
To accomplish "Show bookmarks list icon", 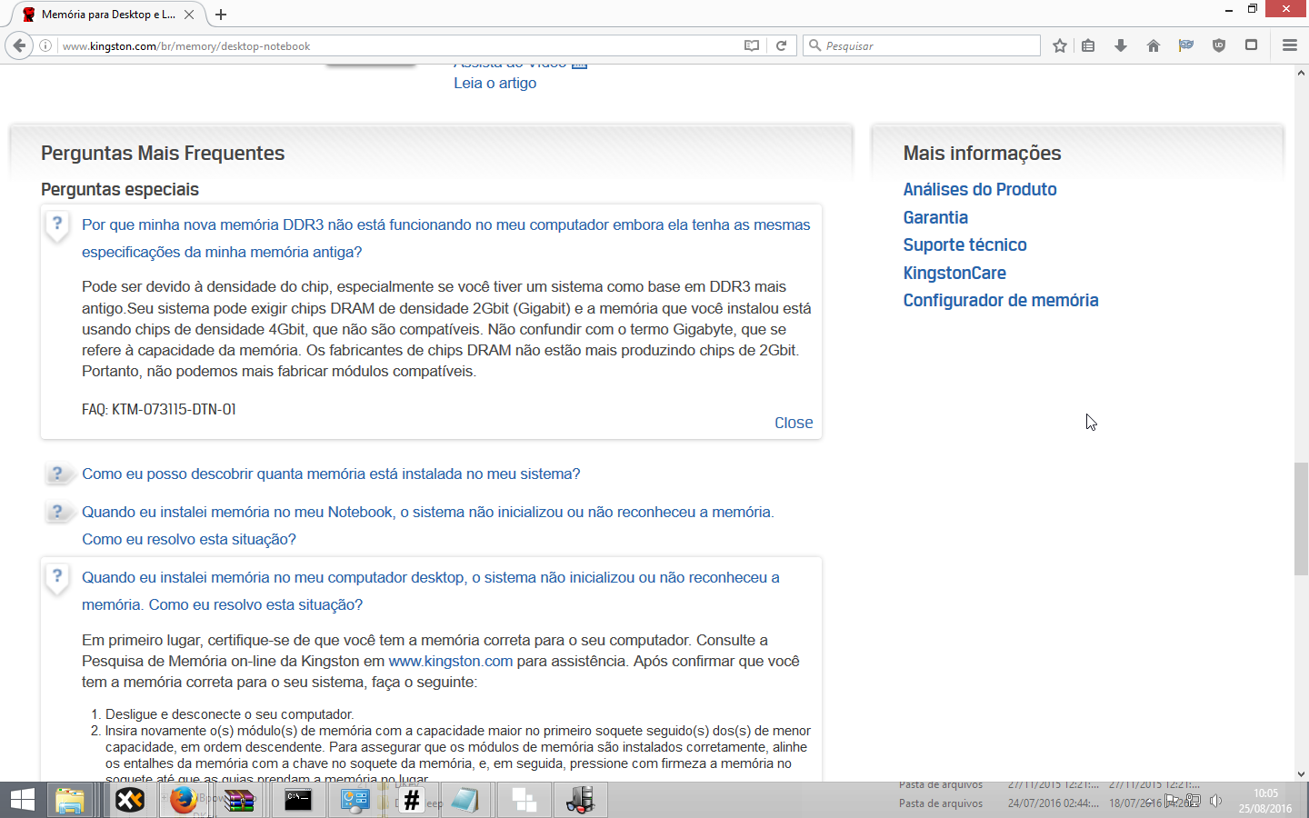I will pyautogui.click(x=1088, y=45).
